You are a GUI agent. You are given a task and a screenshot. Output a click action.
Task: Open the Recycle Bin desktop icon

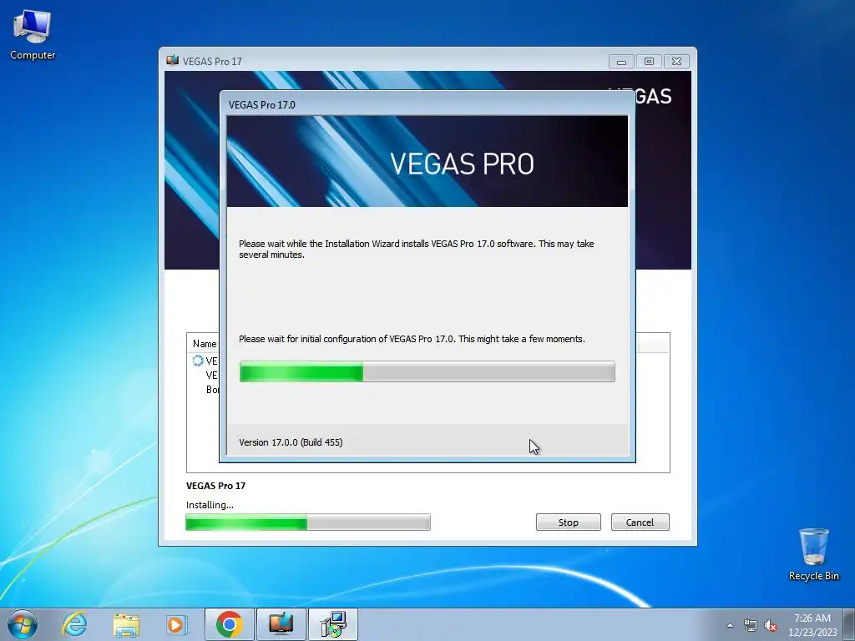click(813, 554)
